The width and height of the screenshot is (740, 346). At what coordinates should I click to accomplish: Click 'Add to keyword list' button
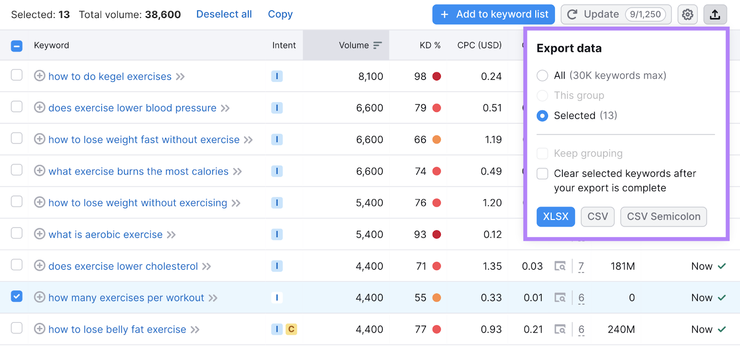494,15
